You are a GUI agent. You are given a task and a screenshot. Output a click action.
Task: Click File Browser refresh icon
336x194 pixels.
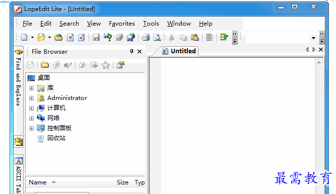[x=56, y=65]
